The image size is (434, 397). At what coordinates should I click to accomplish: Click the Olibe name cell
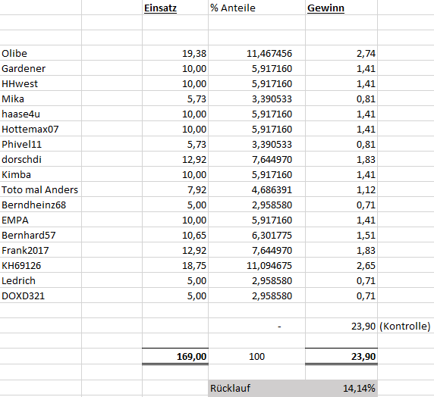click(41, 53)
